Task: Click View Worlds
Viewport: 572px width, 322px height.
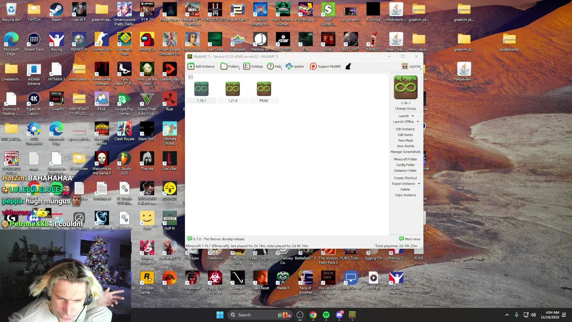Action: click(x=405, y=146)
